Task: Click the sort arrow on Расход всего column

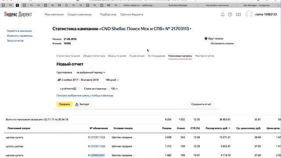Action: 229,128
